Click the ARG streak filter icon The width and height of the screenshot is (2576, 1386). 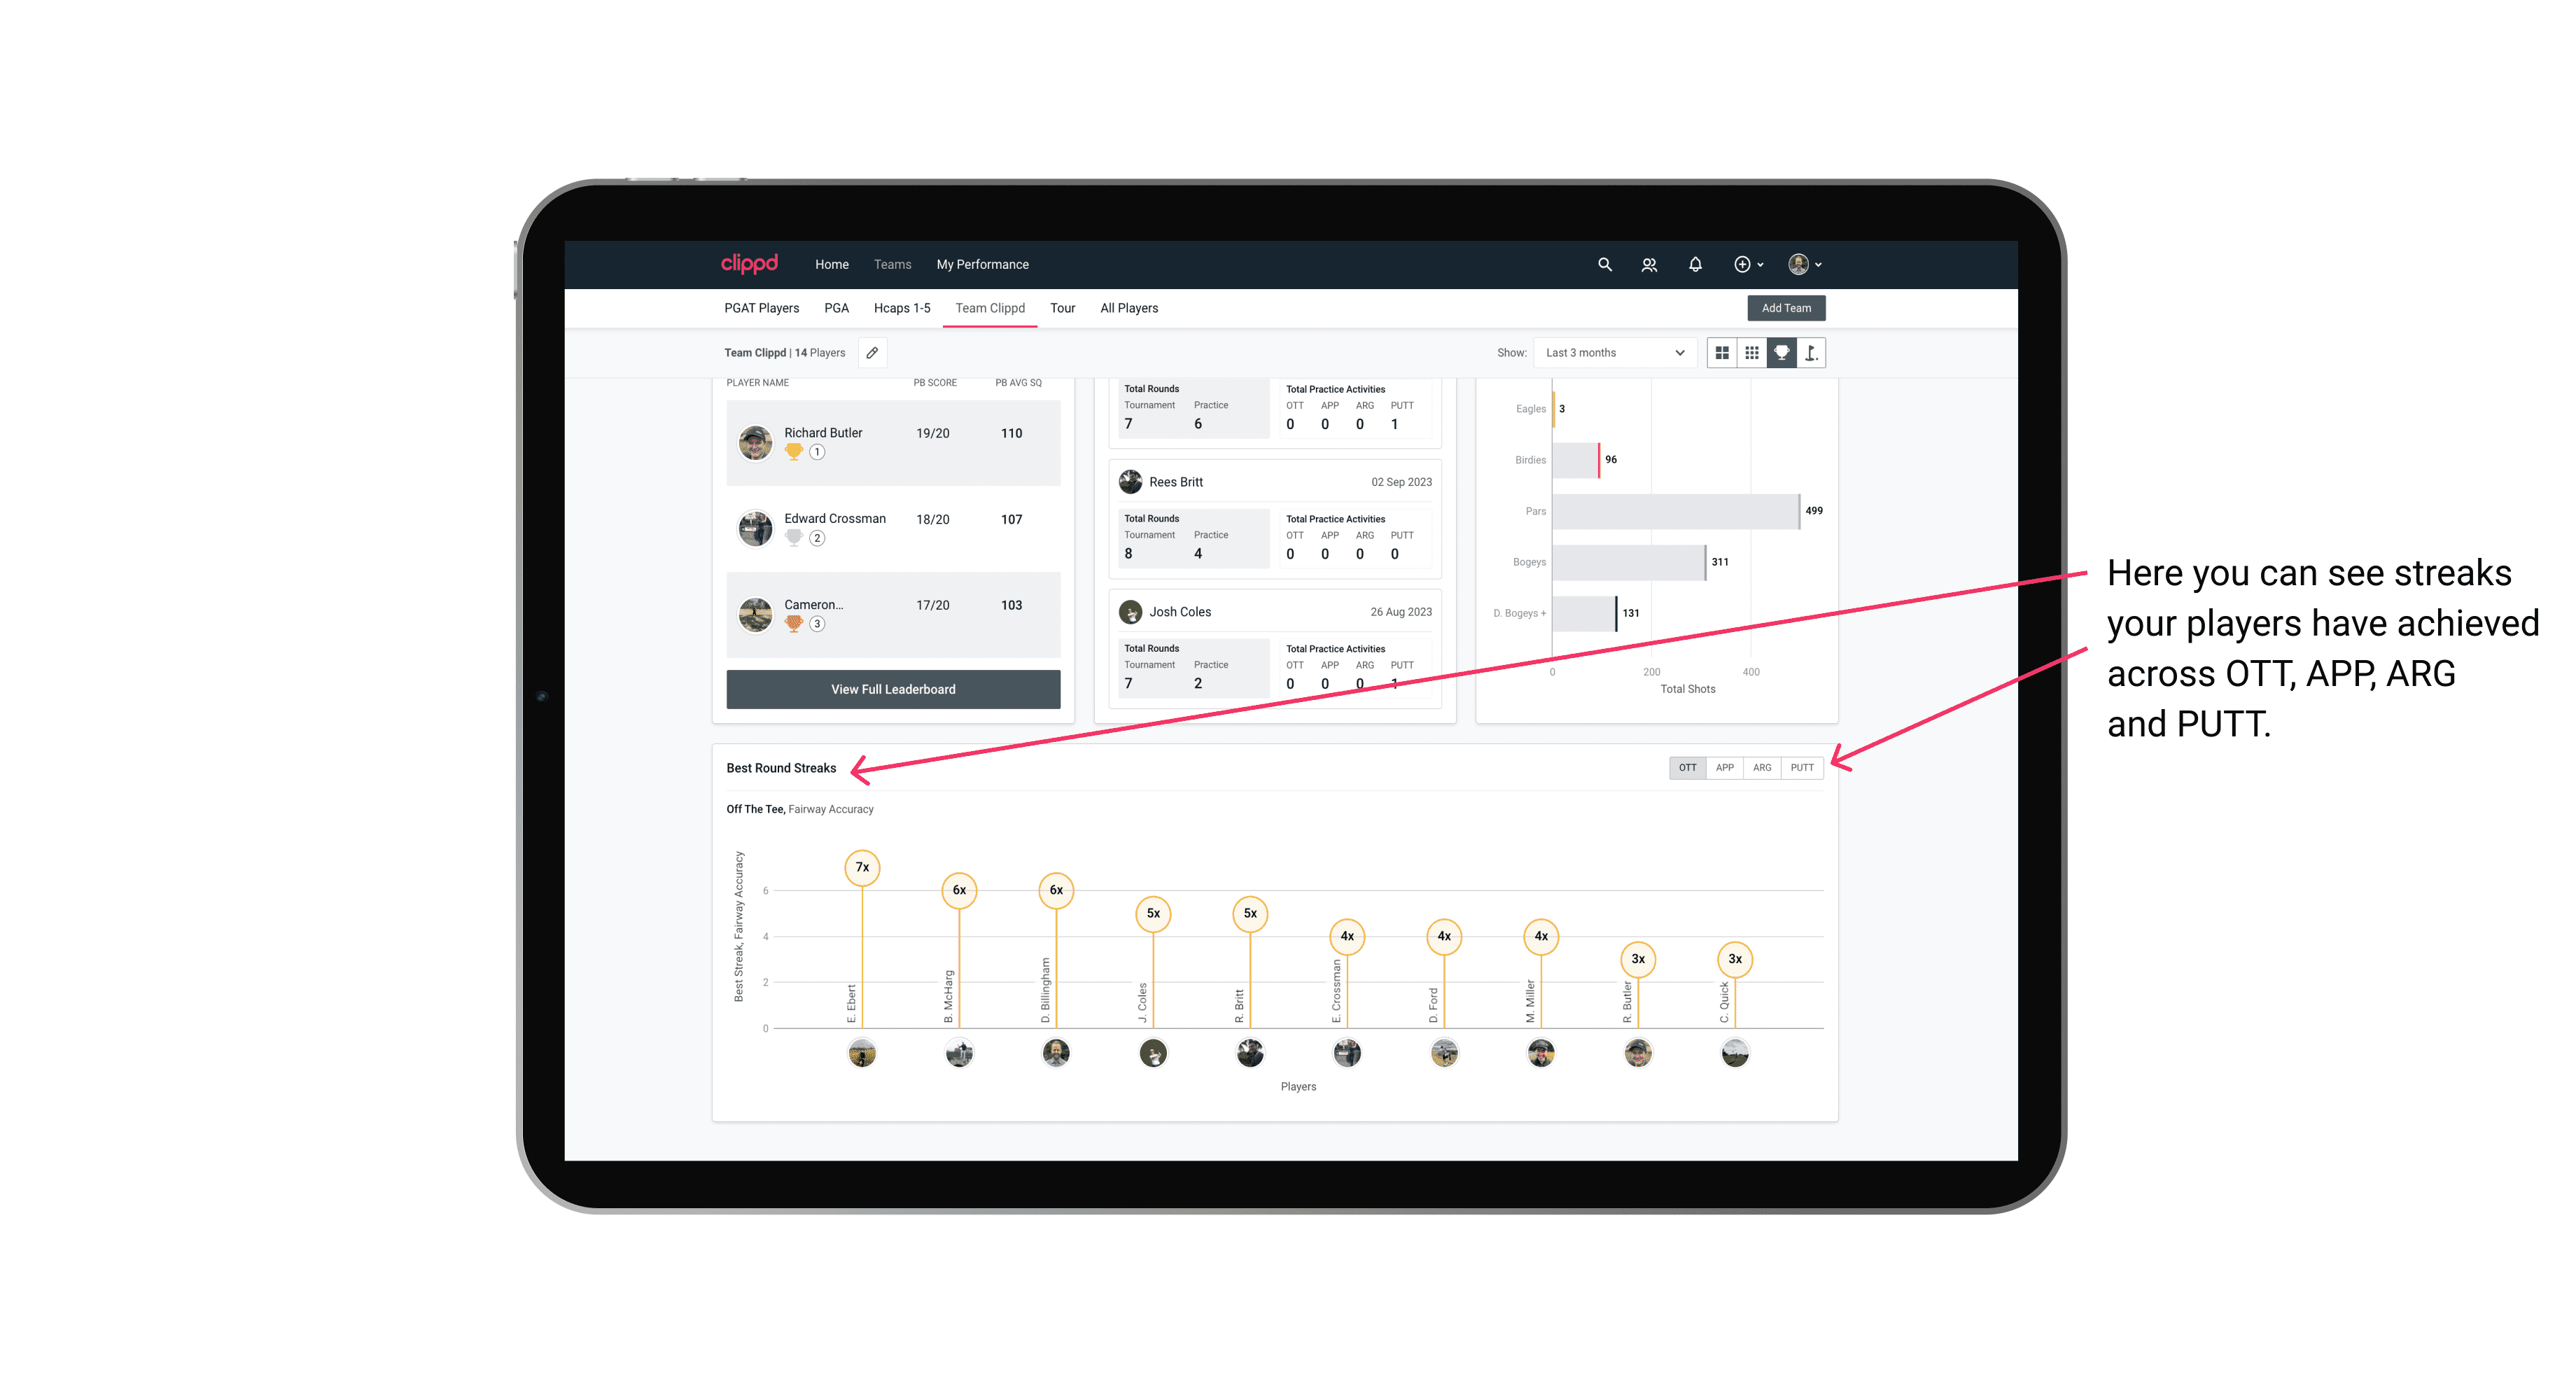1763,766
